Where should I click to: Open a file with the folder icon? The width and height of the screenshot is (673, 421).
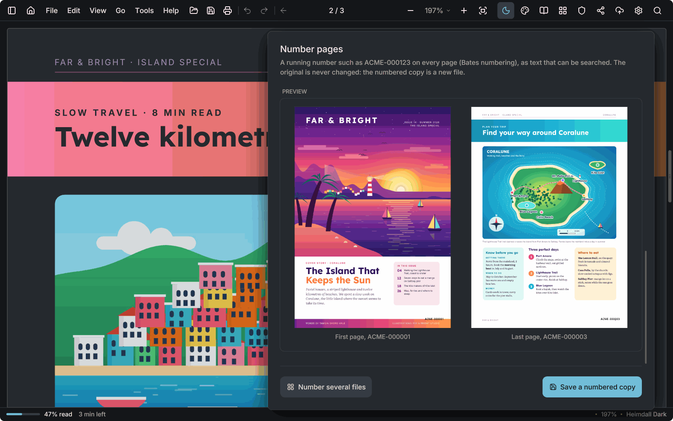[x=194, y=11]
